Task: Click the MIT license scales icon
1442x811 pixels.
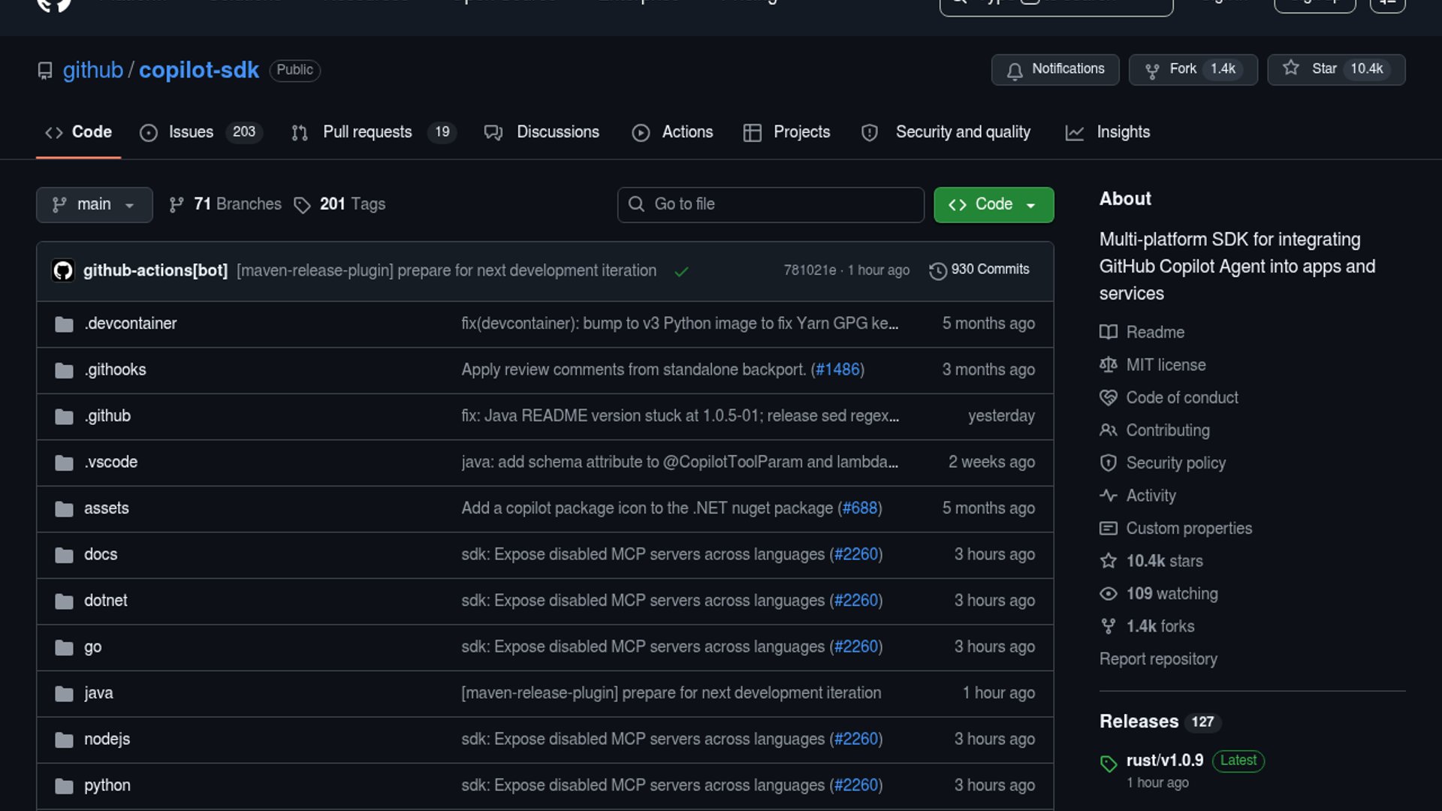Action: (x=1109, y=365)
